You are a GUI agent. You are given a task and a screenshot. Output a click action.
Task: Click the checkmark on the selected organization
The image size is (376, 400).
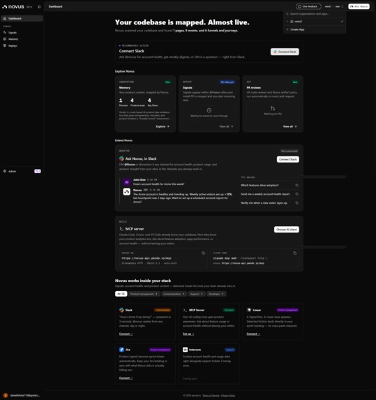342,22
